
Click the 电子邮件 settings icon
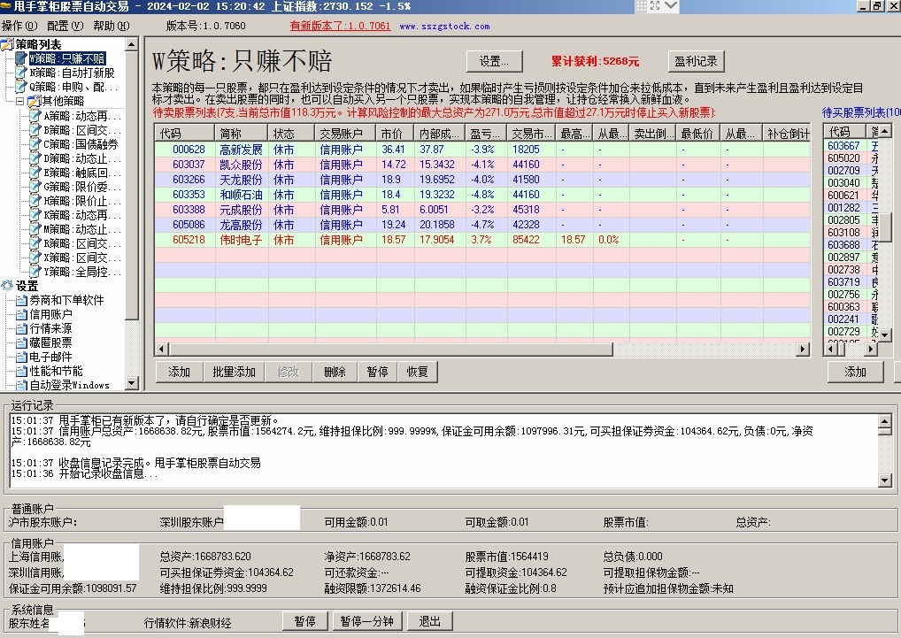click(21, 357)
